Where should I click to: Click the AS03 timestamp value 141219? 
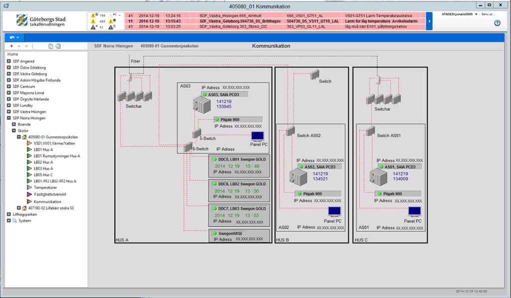pos(224,101)
